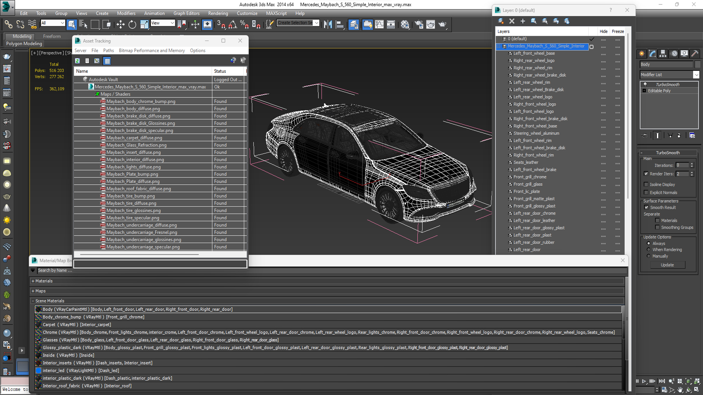Toggle the Percent Snap tool

244,25
